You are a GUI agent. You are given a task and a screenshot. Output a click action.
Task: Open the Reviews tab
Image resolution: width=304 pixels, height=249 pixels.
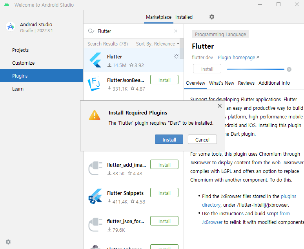pos(246,83)
